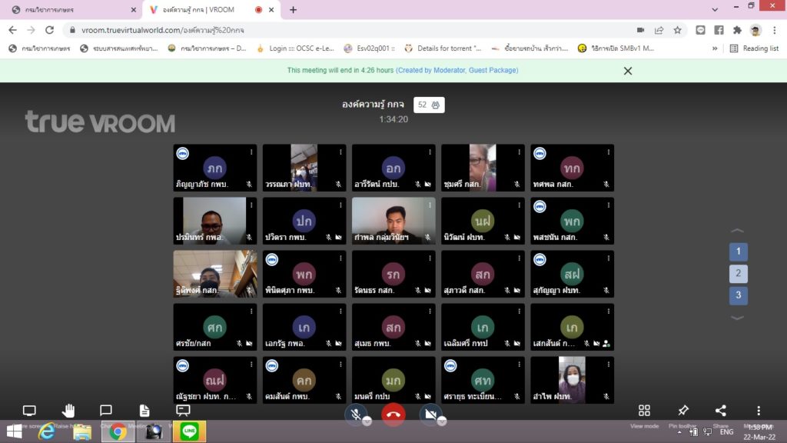Start screen sharing from the meeting toolbar
Viewport: 787px width, 443px height.
[29, 411]
